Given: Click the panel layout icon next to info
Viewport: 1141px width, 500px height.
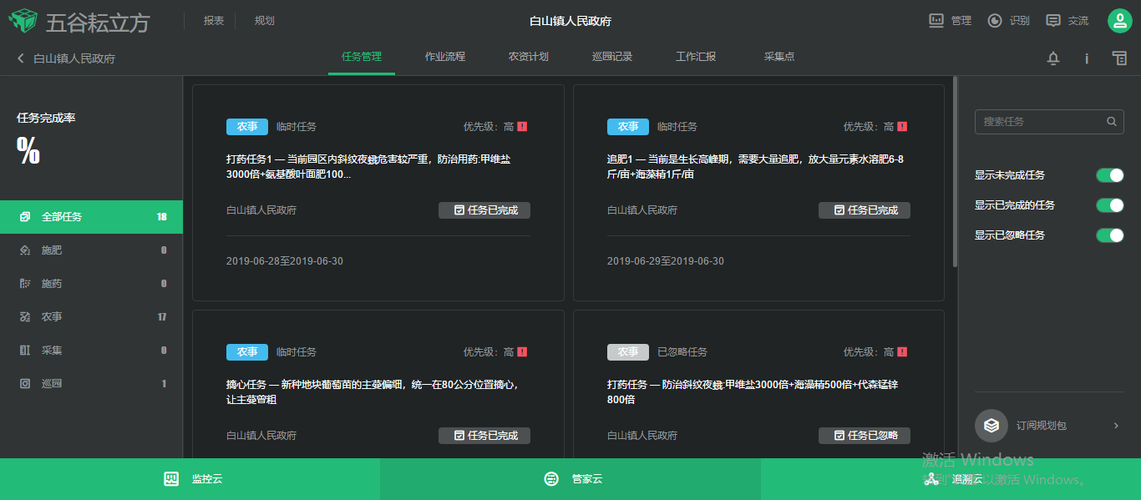Looking at the screenshot, I should [x=1119, y=58].
